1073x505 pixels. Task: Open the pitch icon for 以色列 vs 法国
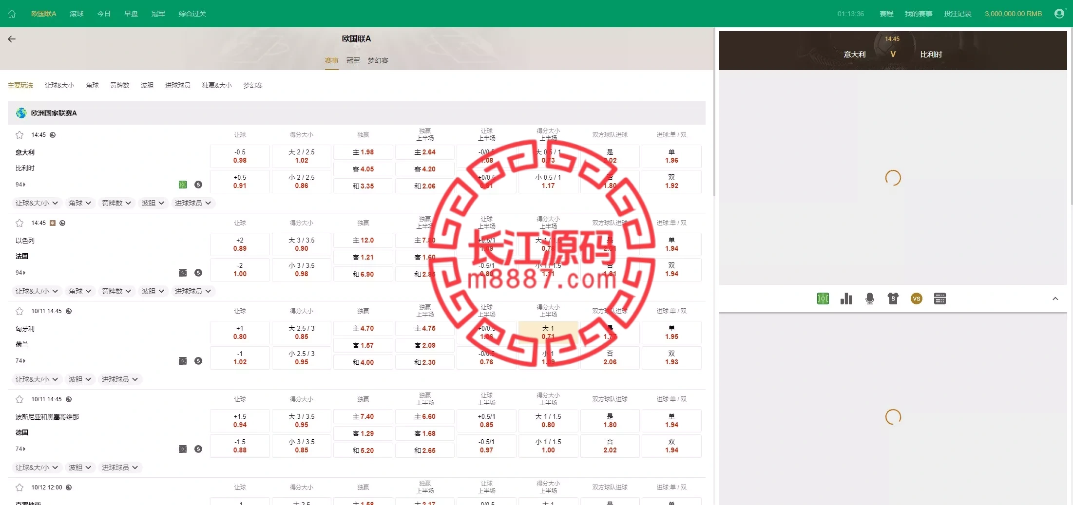tap(183, 273)
